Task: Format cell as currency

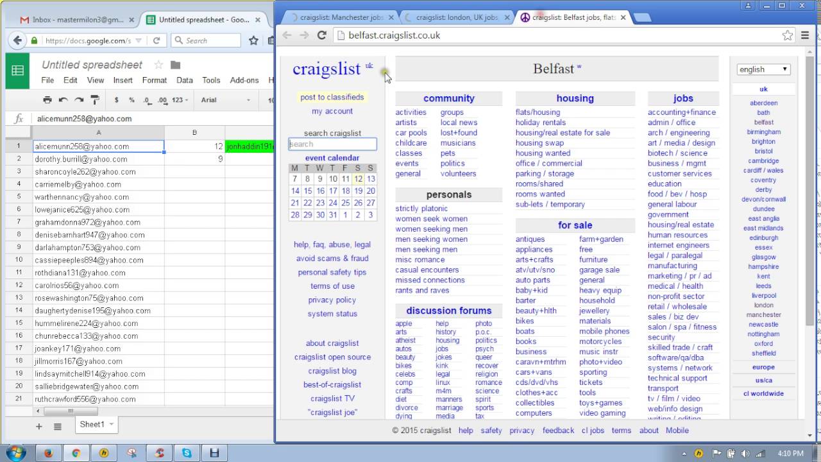Action: pos(116,100)
